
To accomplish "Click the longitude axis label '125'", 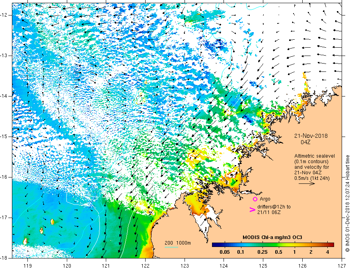I will 263,266.
